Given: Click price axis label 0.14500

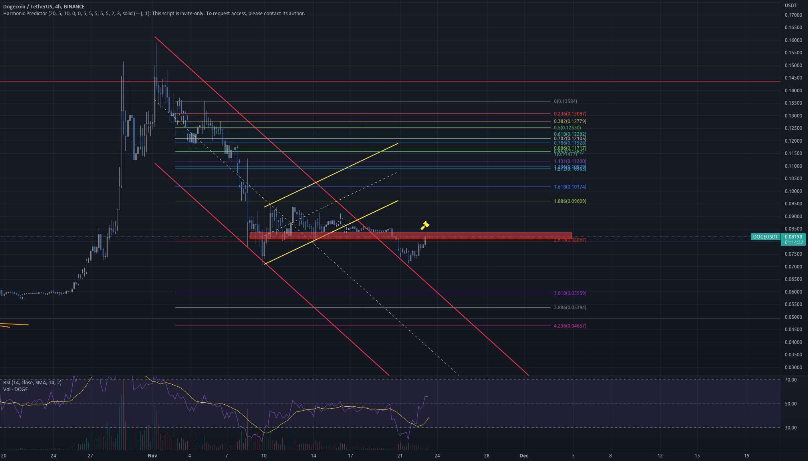Looking at the screenshot, I should point(793,78).
